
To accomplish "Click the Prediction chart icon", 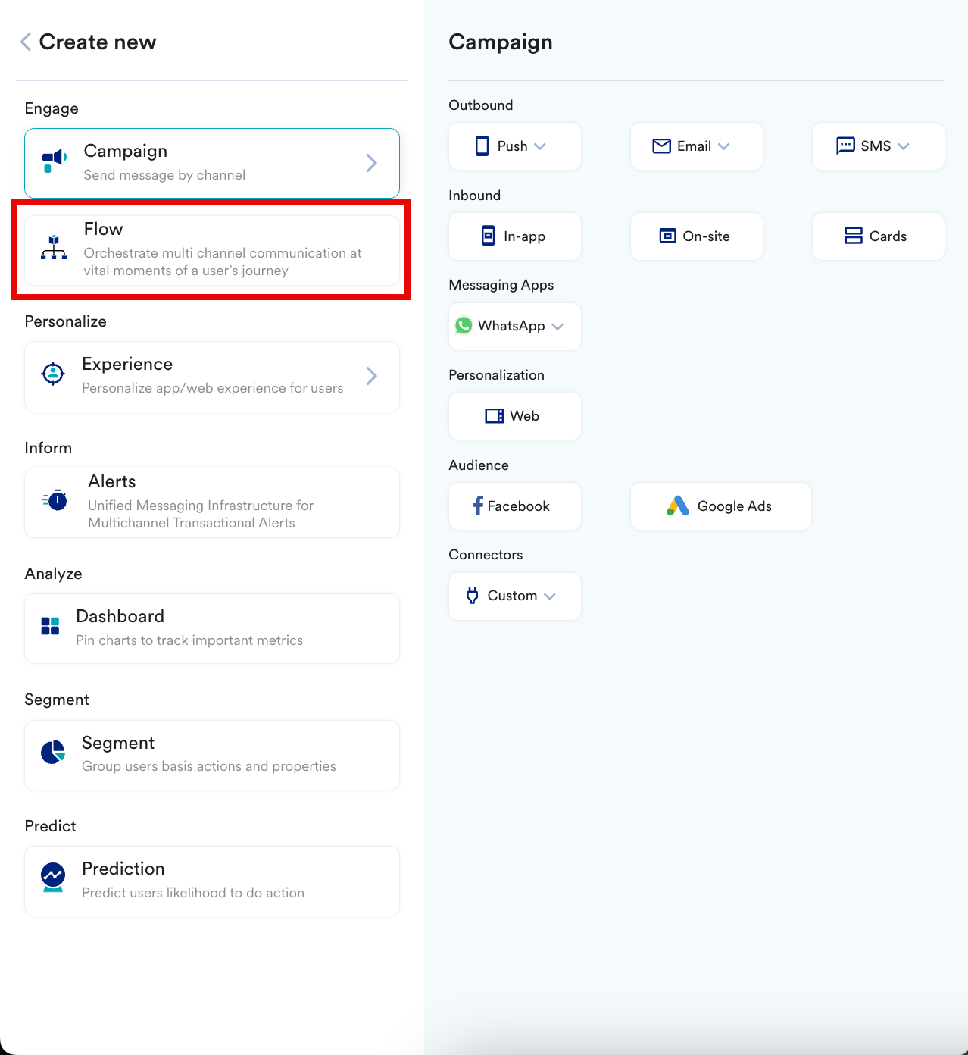I will click(53, 878).
